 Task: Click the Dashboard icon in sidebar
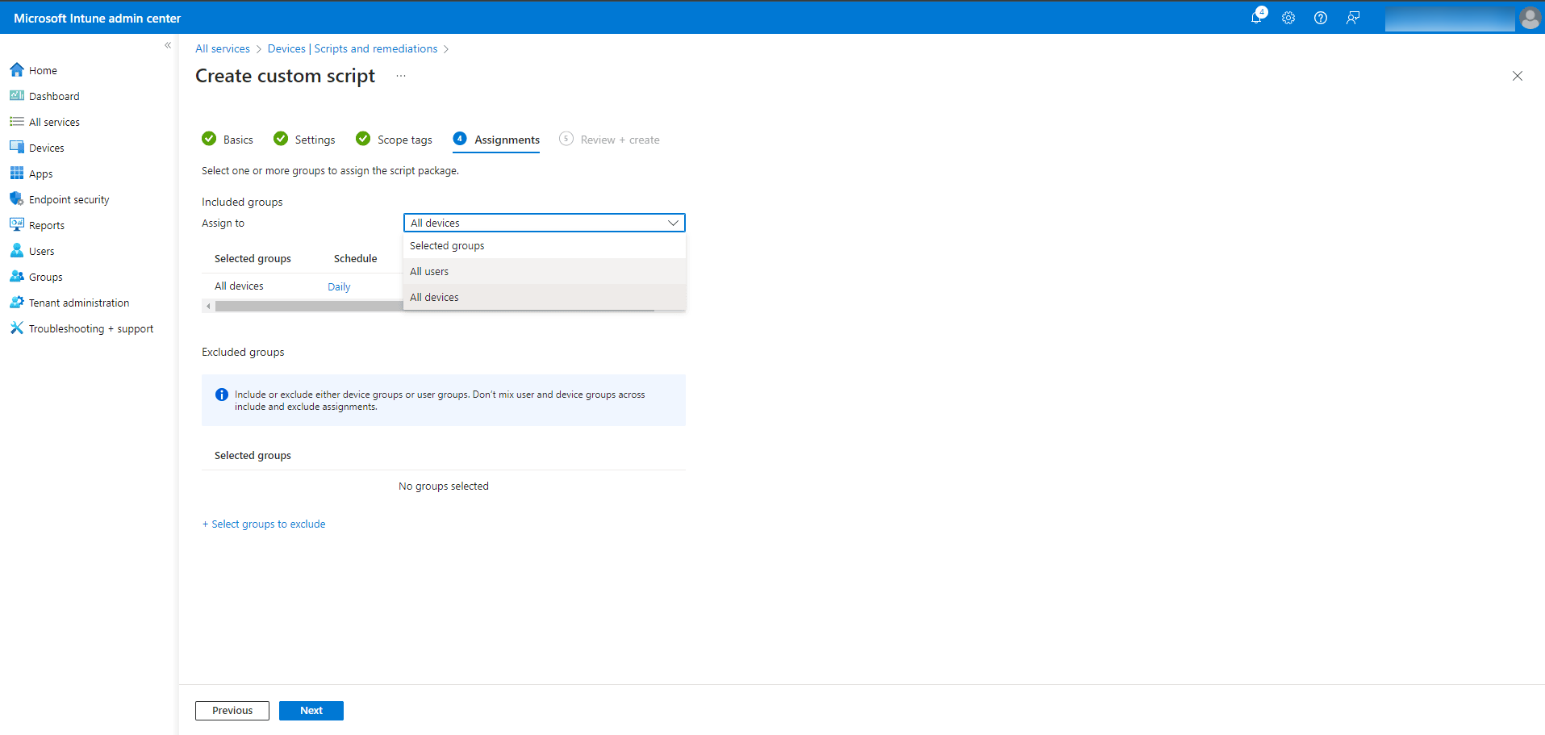tap(17, 96)
